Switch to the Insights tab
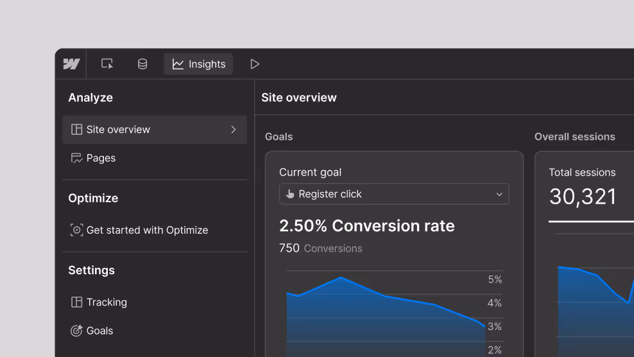 (198, 64)
